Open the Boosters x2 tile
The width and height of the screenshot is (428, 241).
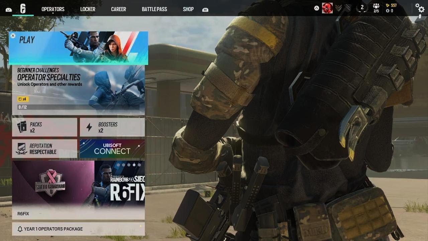[x=112, y=127]
